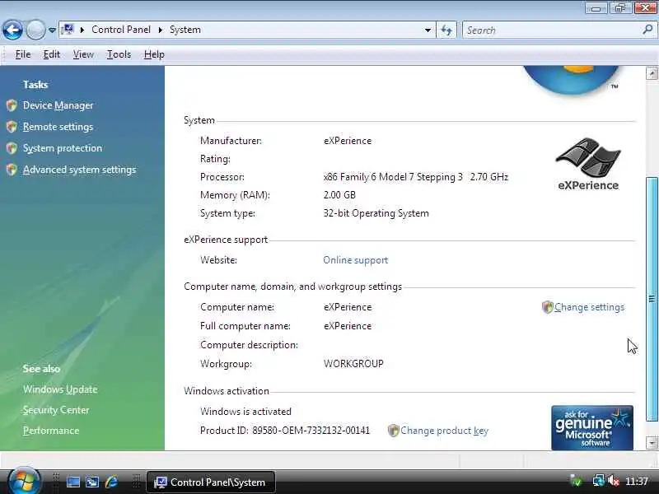Focus the Search input field
The width and height of the screenshot is (659, 494).
click(553, 30)
